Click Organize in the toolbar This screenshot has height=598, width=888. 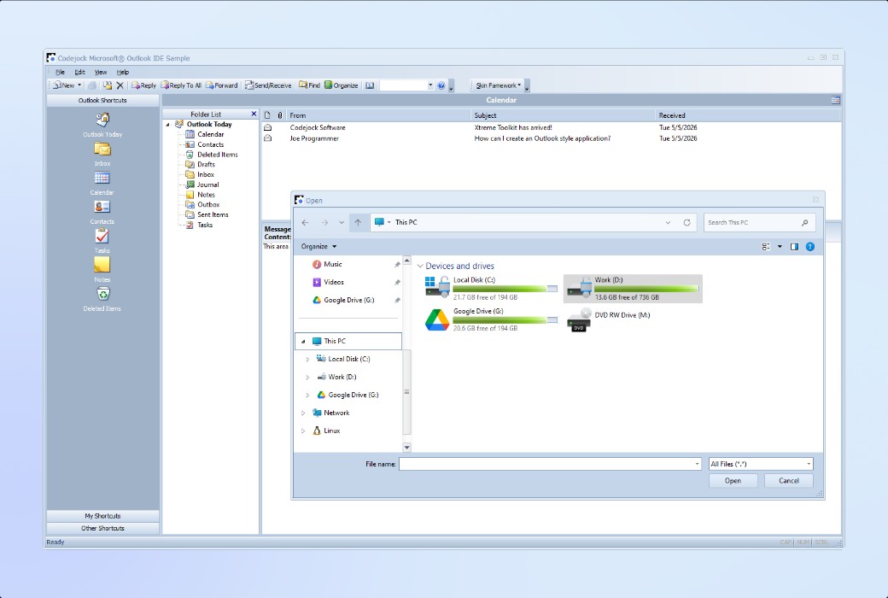[x=341, y=85]
